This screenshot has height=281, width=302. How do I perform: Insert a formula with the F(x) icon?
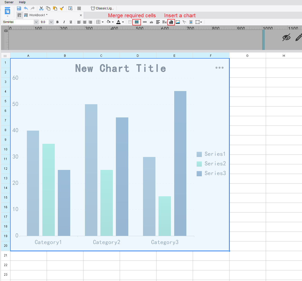coord(165,22)
